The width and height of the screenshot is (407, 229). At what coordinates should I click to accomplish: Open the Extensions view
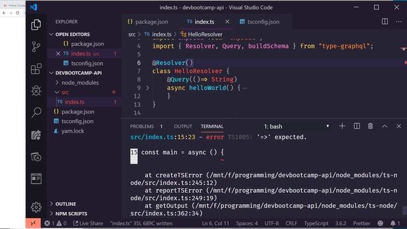click(x=36, y=69)
